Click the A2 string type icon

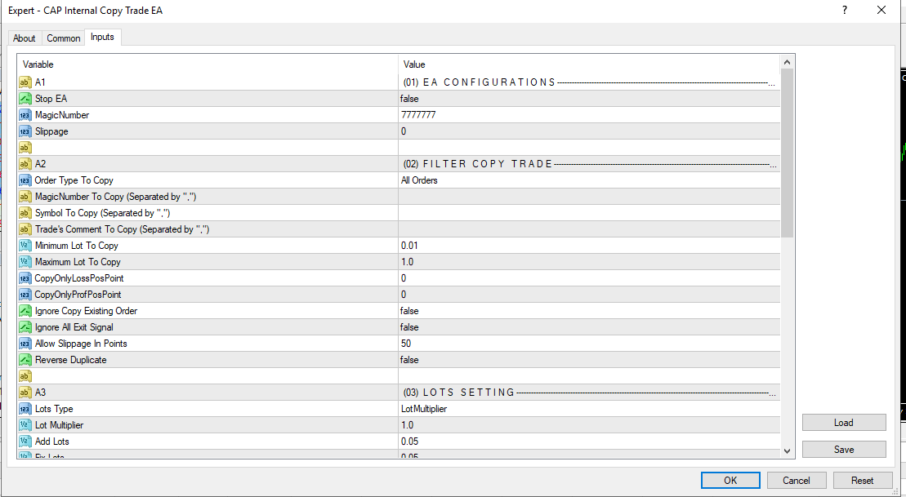pyautogui.click(x=25, y=164)
